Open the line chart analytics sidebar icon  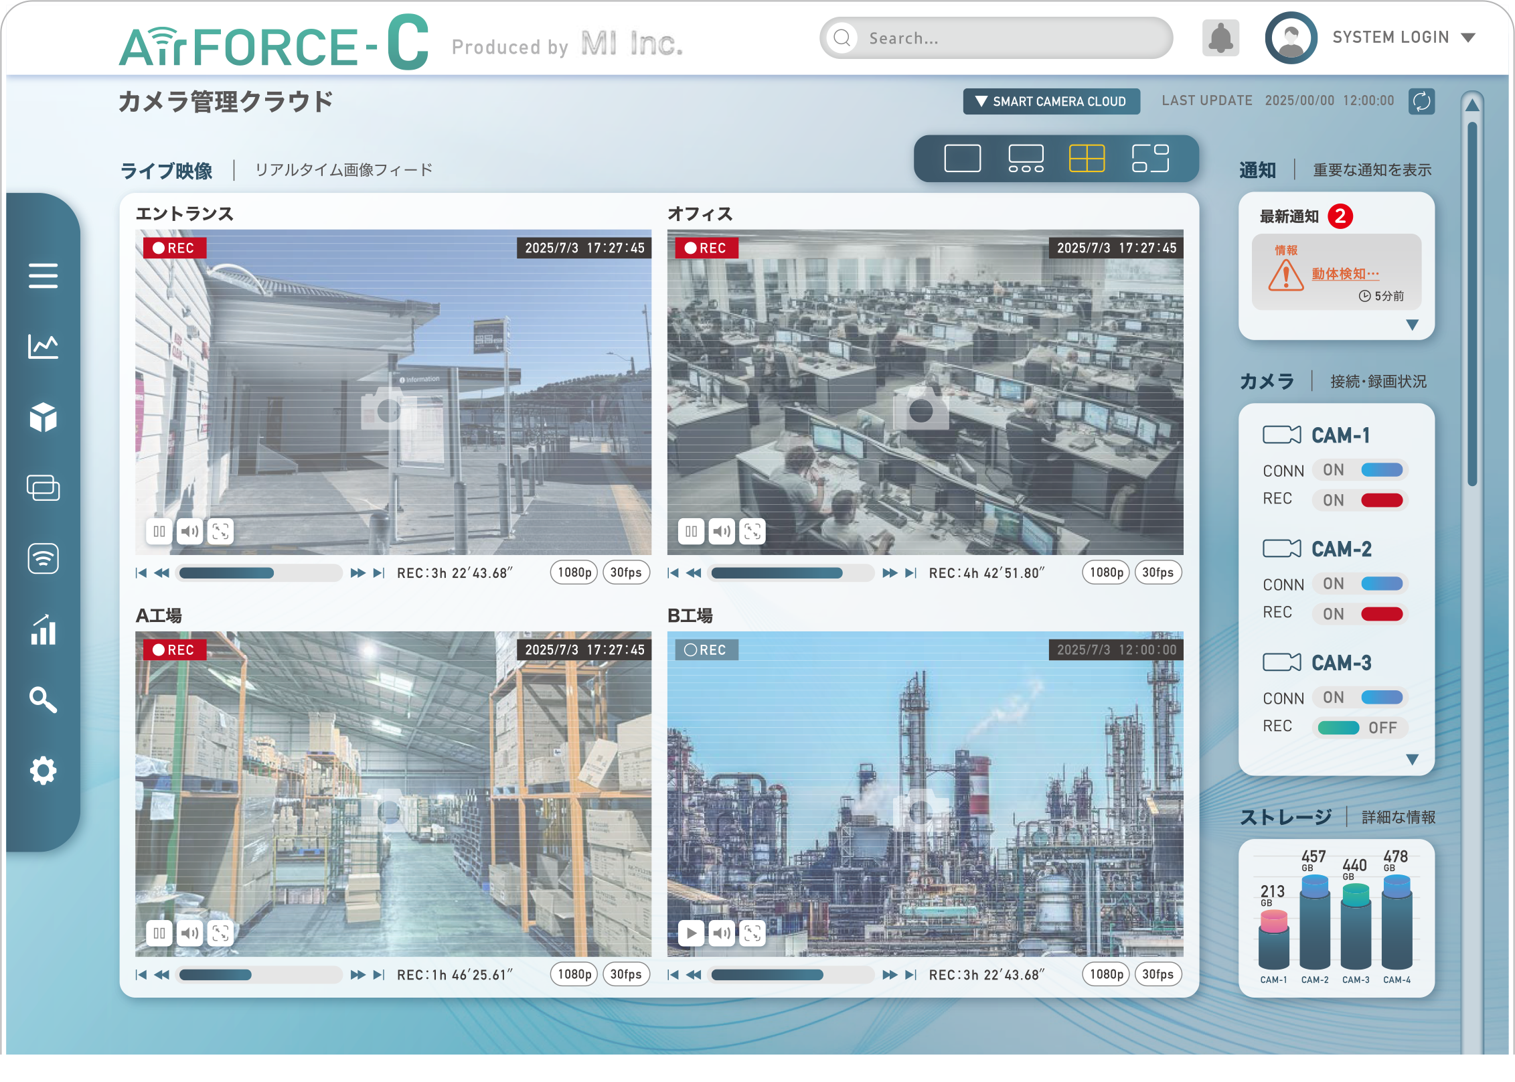pyautogui.click(x=43, y=346)
